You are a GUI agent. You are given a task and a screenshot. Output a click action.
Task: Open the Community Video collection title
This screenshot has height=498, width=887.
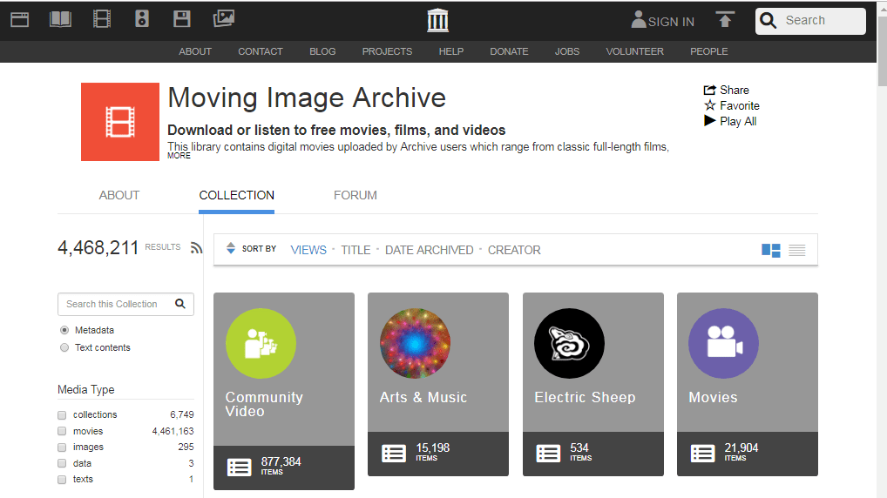[264, 404]
